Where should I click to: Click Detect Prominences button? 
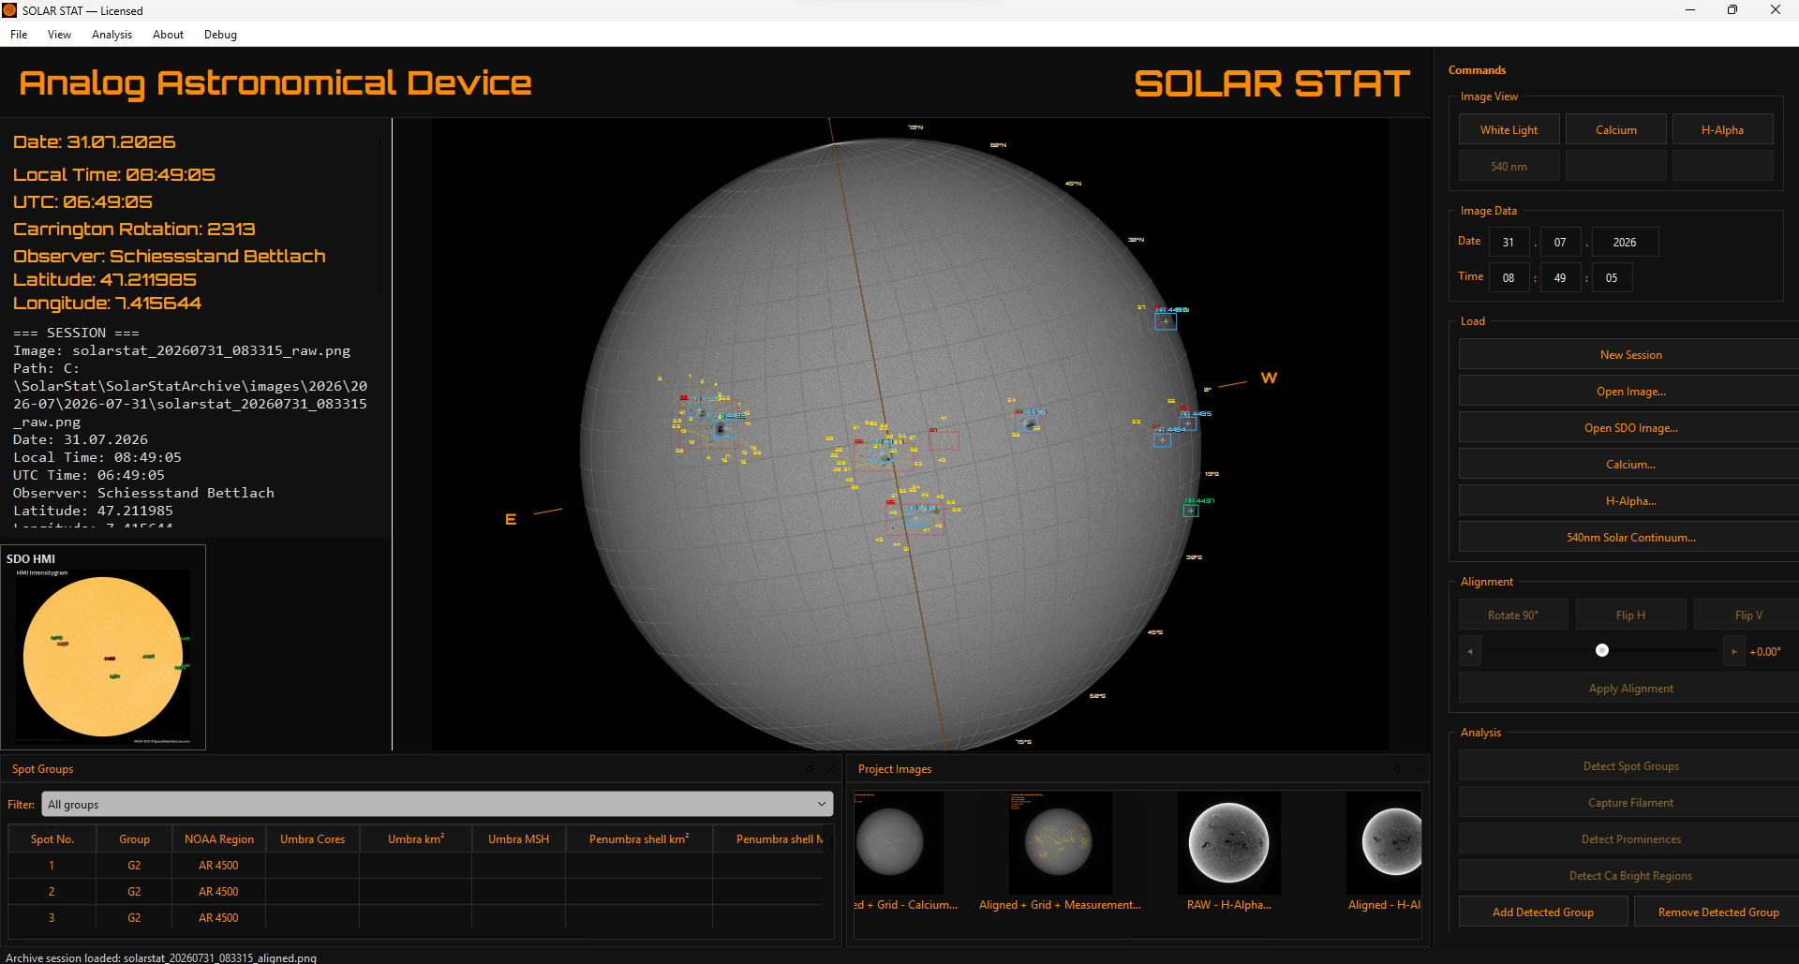[1630, 838]
